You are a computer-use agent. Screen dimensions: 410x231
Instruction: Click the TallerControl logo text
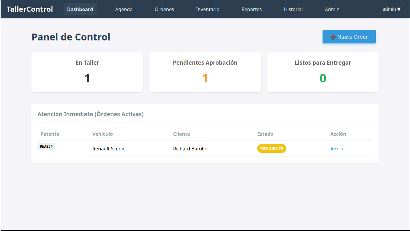coord(30,9)
